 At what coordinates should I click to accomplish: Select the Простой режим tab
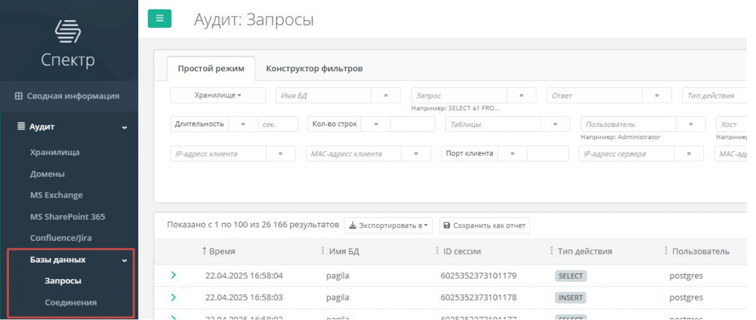click(211, 69)
